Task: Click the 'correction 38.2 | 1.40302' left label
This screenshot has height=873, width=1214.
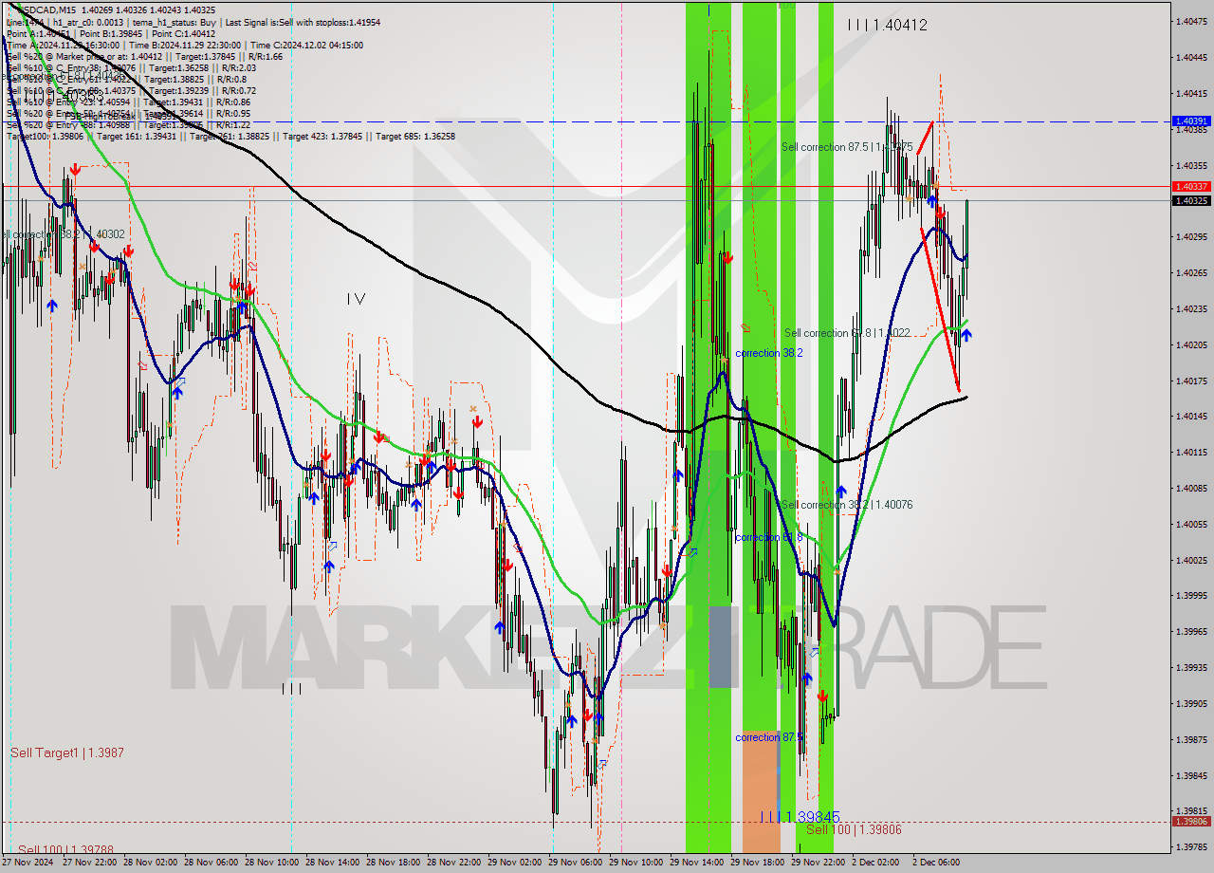Action: (x=63, y=233)
